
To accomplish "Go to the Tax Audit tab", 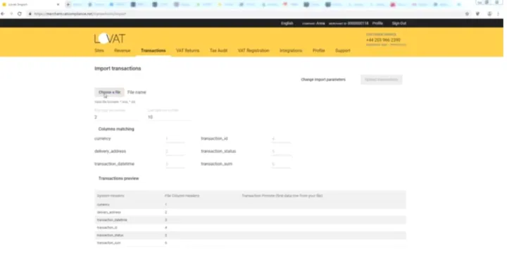I will pyautogui.click(x=218, y=51).
